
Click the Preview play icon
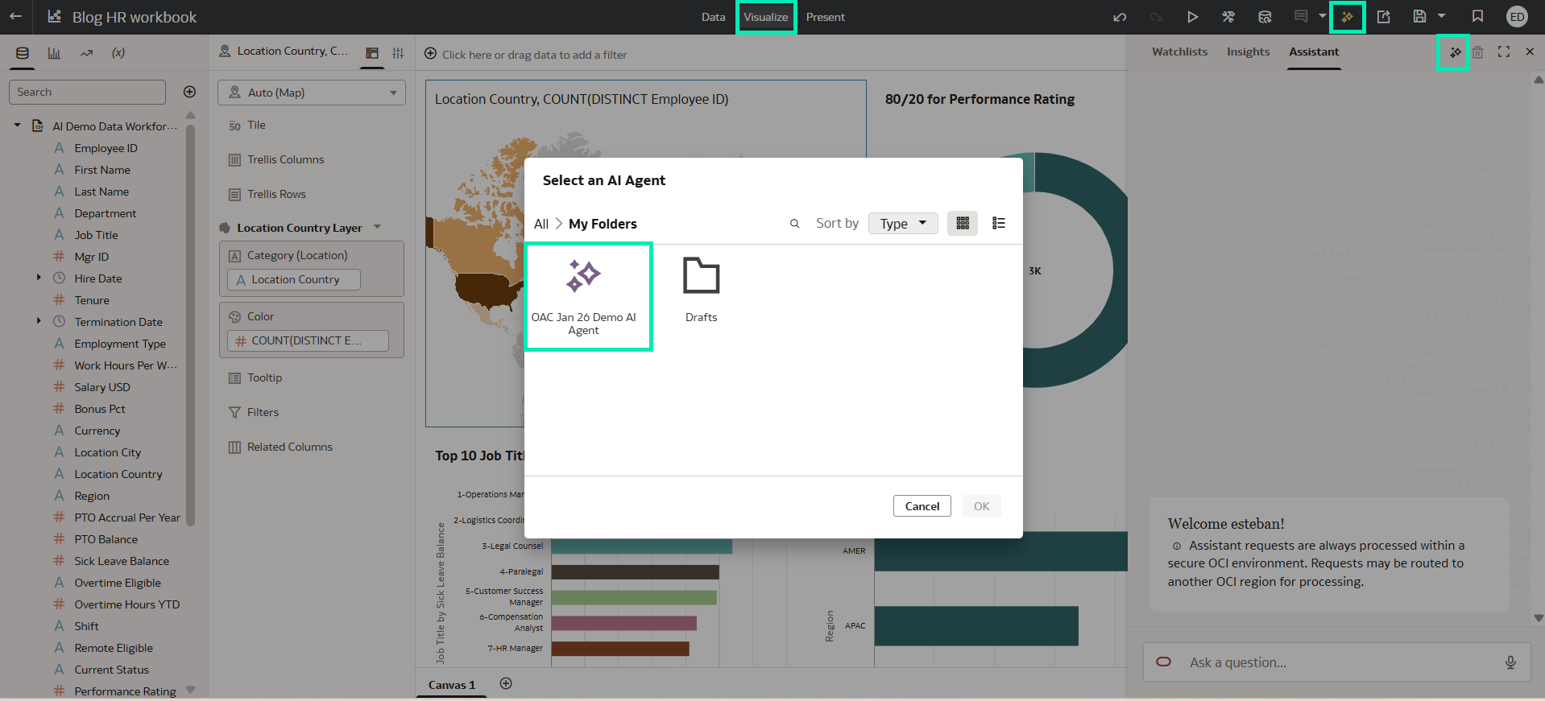pos(1192,17)
